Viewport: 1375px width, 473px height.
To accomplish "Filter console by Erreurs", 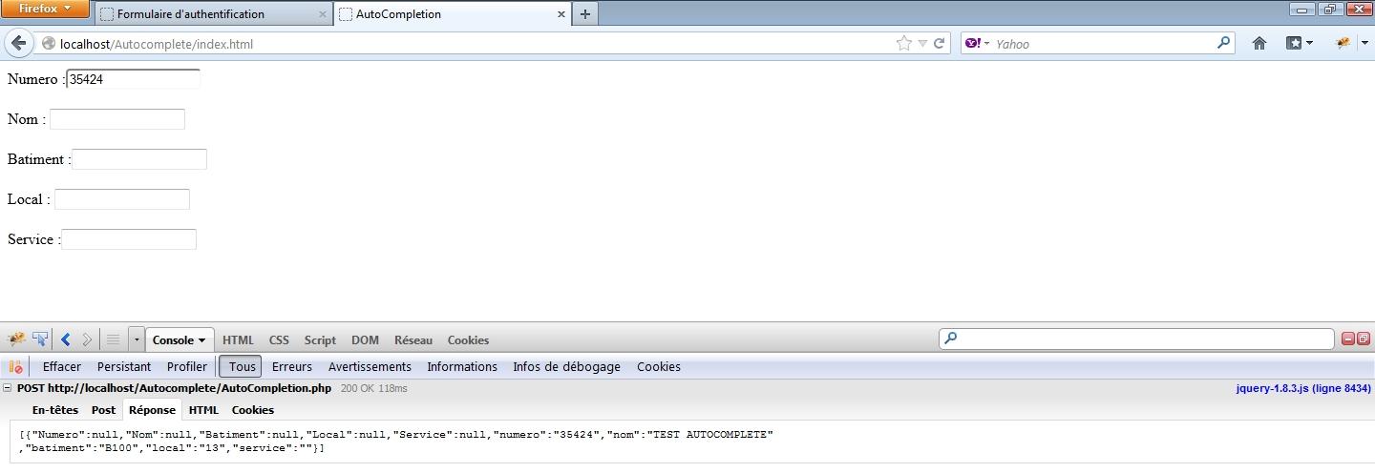I will [292, 367].
